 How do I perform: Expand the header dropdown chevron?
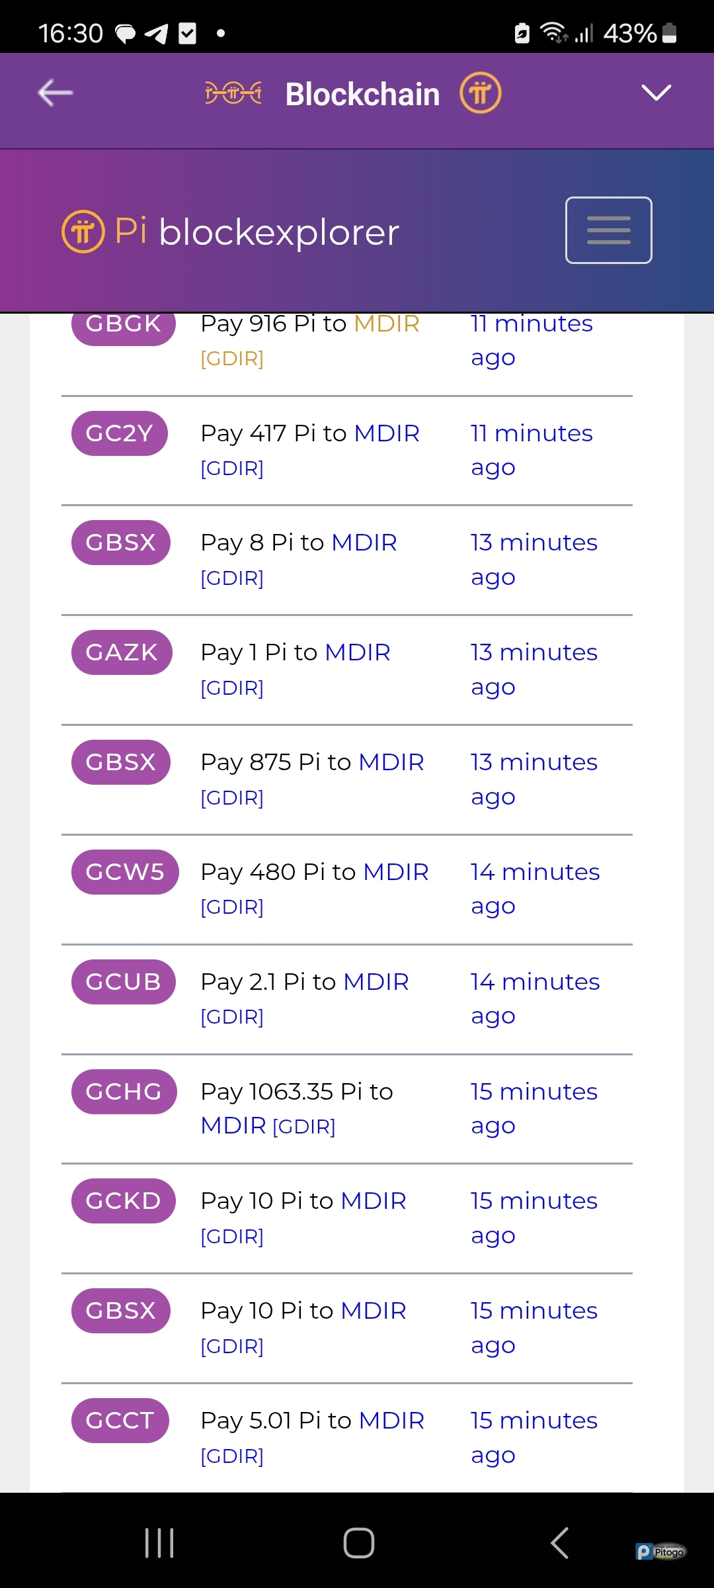click(656, 93)
